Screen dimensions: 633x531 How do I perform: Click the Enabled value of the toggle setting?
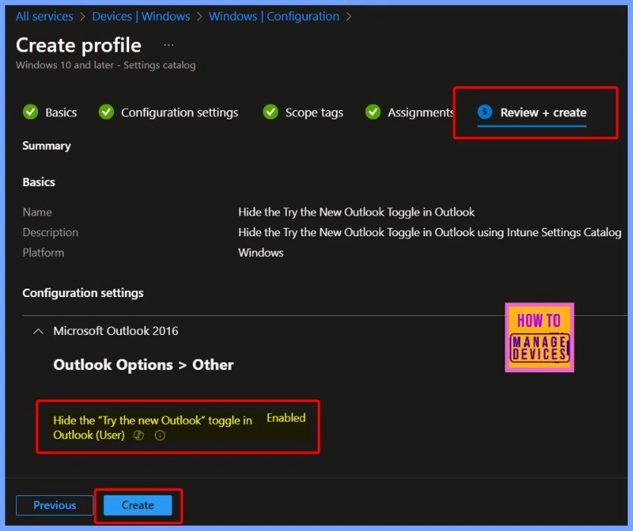[286, 418]
